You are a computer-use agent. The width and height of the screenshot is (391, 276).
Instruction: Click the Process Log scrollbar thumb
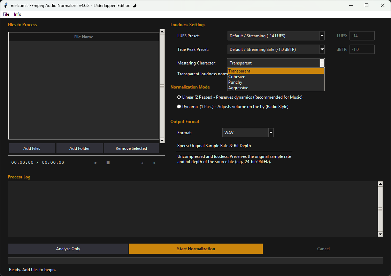pos(380,209)
